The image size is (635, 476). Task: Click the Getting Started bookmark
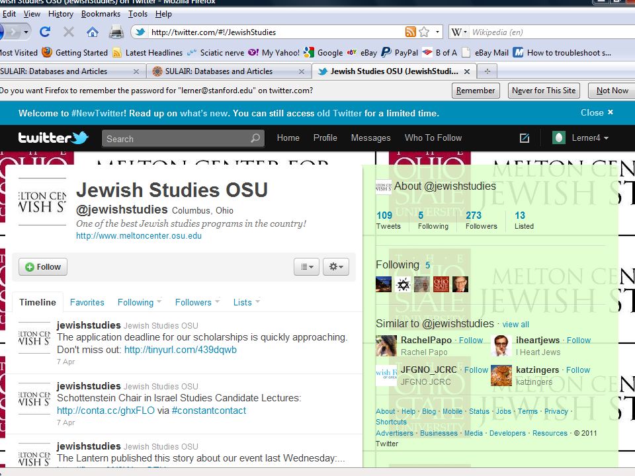pos(75,53)
